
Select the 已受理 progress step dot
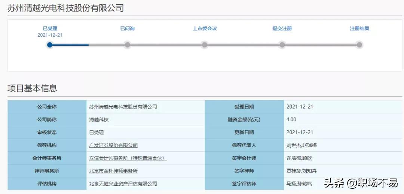pyautogui.click(x=50, y=45)
